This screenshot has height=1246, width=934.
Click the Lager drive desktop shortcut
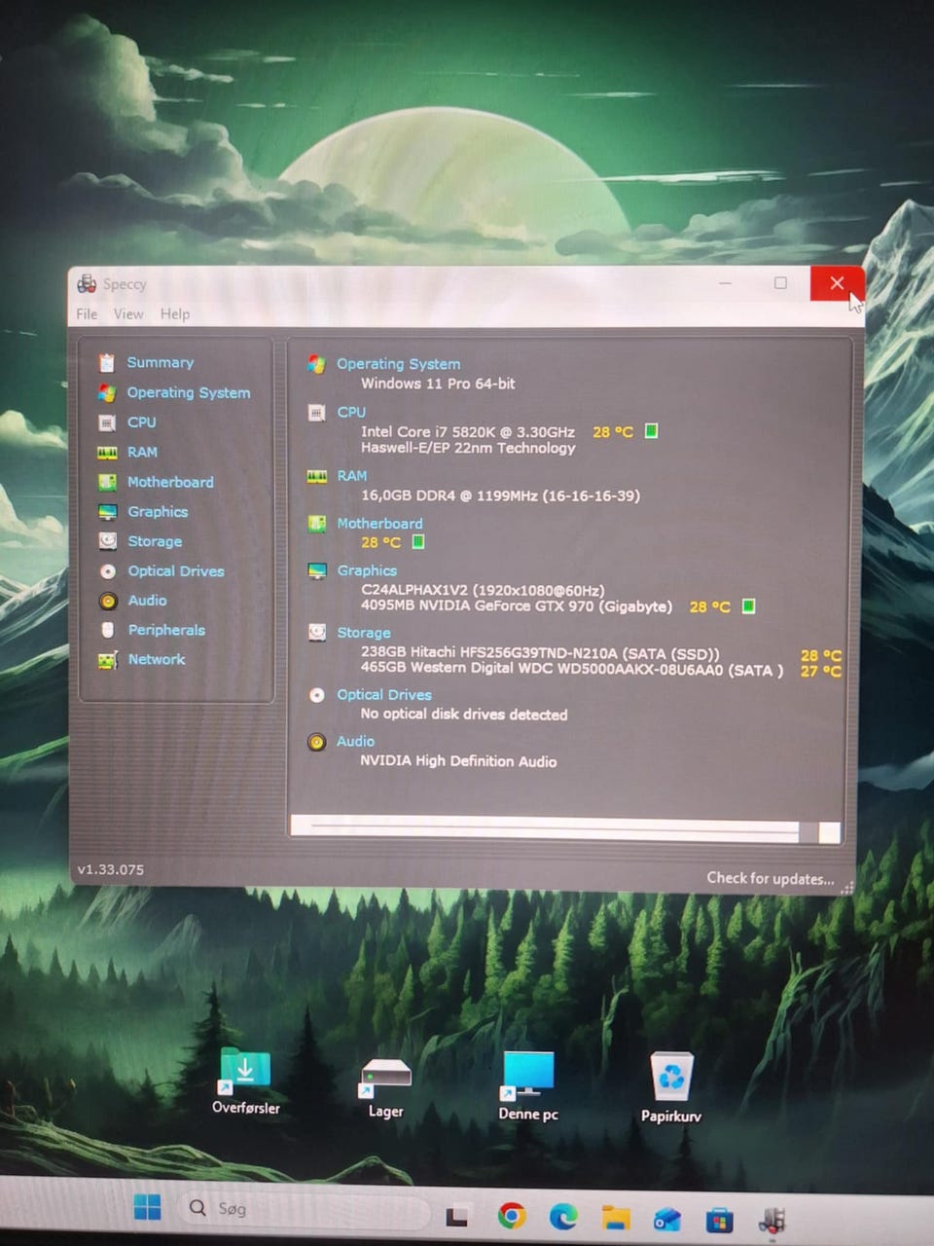click(x=386, y=1088)
